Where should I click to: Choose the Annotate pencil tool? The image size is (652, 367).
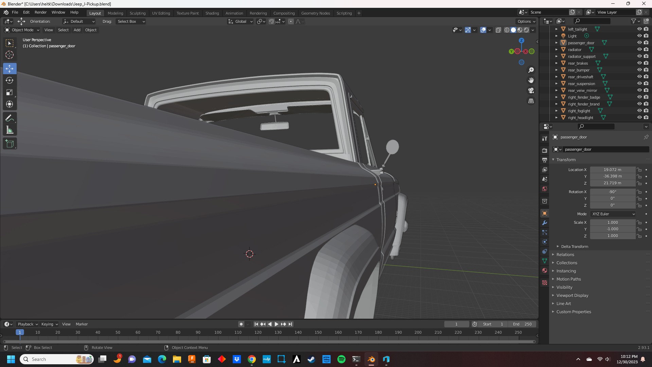point(10,118)
